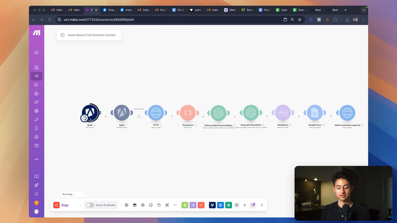The image size is (397, 223).
Task: Select the Apify favorite in bottom toolbar
Action: [x=212, y=205]
